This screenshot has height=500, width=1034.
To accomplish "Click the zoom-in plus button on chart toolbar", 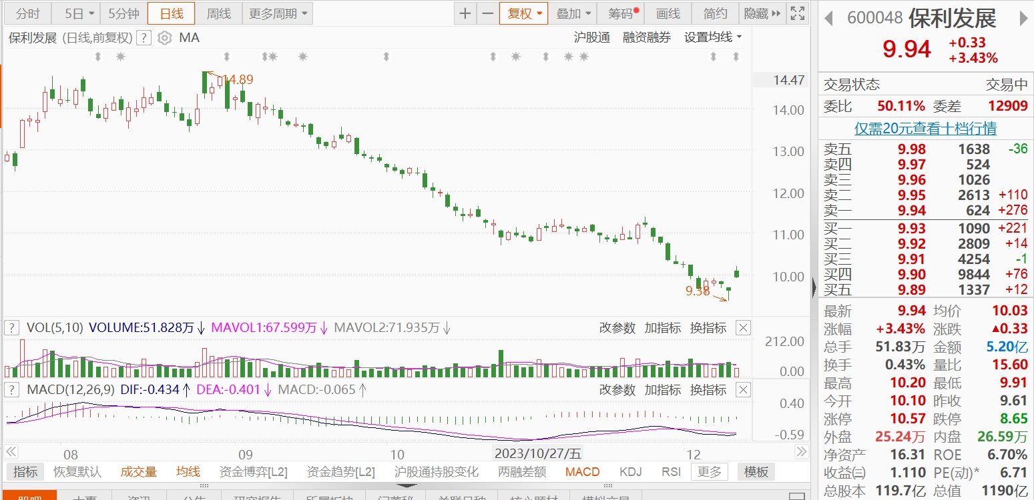I will point(465,13).
